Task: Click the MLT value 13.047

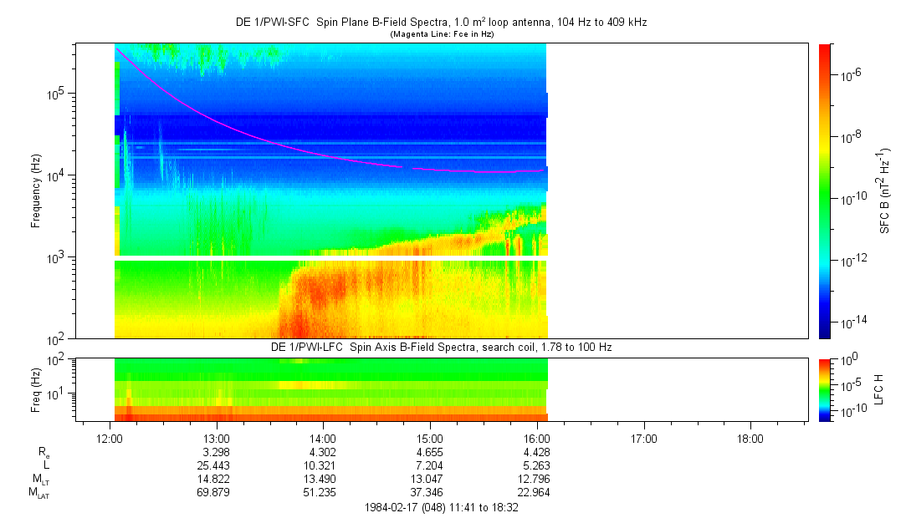Action: (x=427, y=479)
